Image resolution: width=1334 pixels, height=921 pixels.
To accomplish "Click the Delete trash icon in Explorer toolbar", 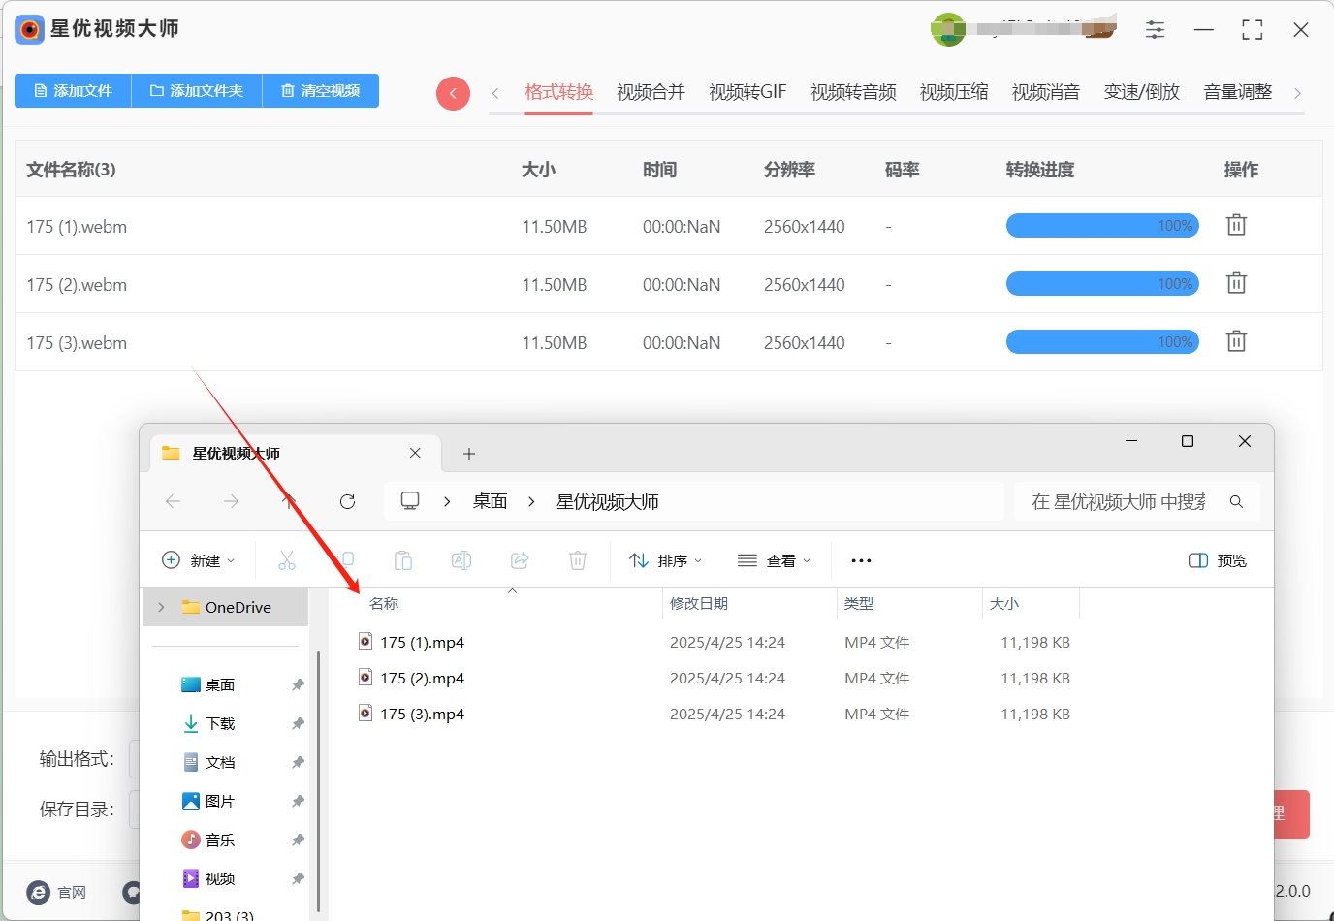I will pyautogui.click(x=578, y=560).
